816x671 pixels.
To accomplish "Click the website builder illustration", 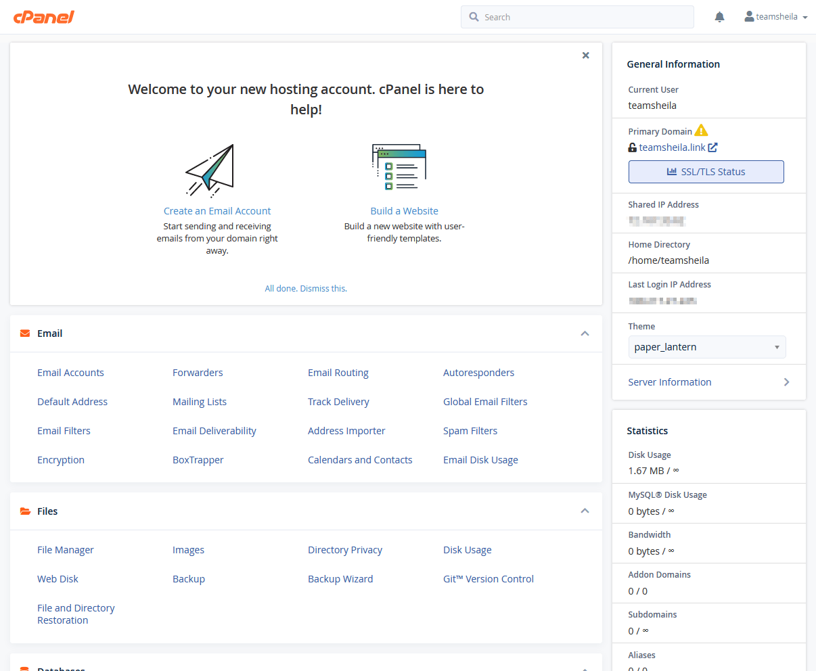I will [x=399, y=167].
